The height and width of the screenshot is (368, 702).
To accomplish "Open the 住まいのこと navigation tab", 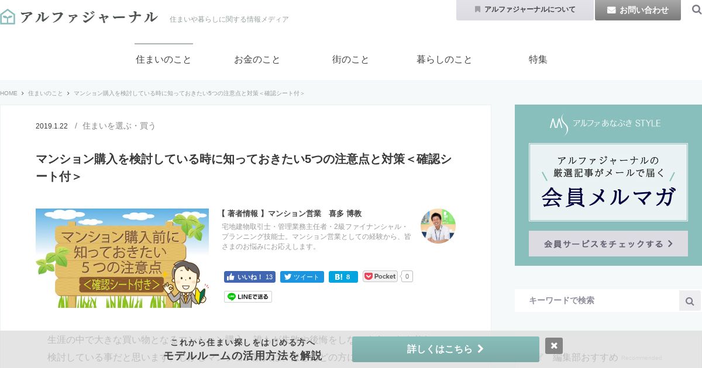I will click(x=164, y=60).
